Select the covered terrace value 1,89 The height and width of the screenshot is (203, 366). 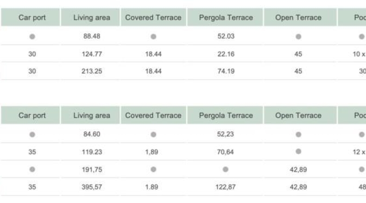151,152
